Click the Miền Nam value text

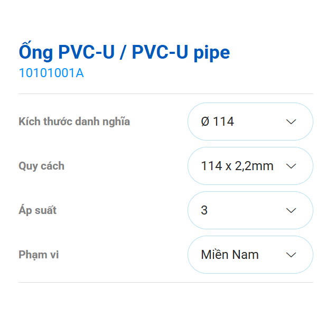point(230,255)
